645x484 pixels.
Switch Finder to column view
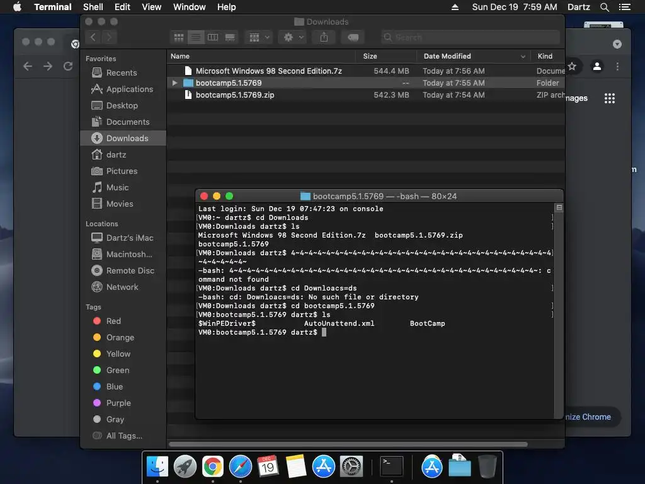pyautogui.click(x=213, y=37)
